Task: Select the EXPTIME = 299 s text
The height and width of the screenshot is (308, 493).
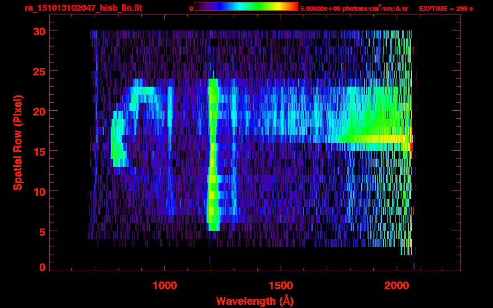Action: 446,8
